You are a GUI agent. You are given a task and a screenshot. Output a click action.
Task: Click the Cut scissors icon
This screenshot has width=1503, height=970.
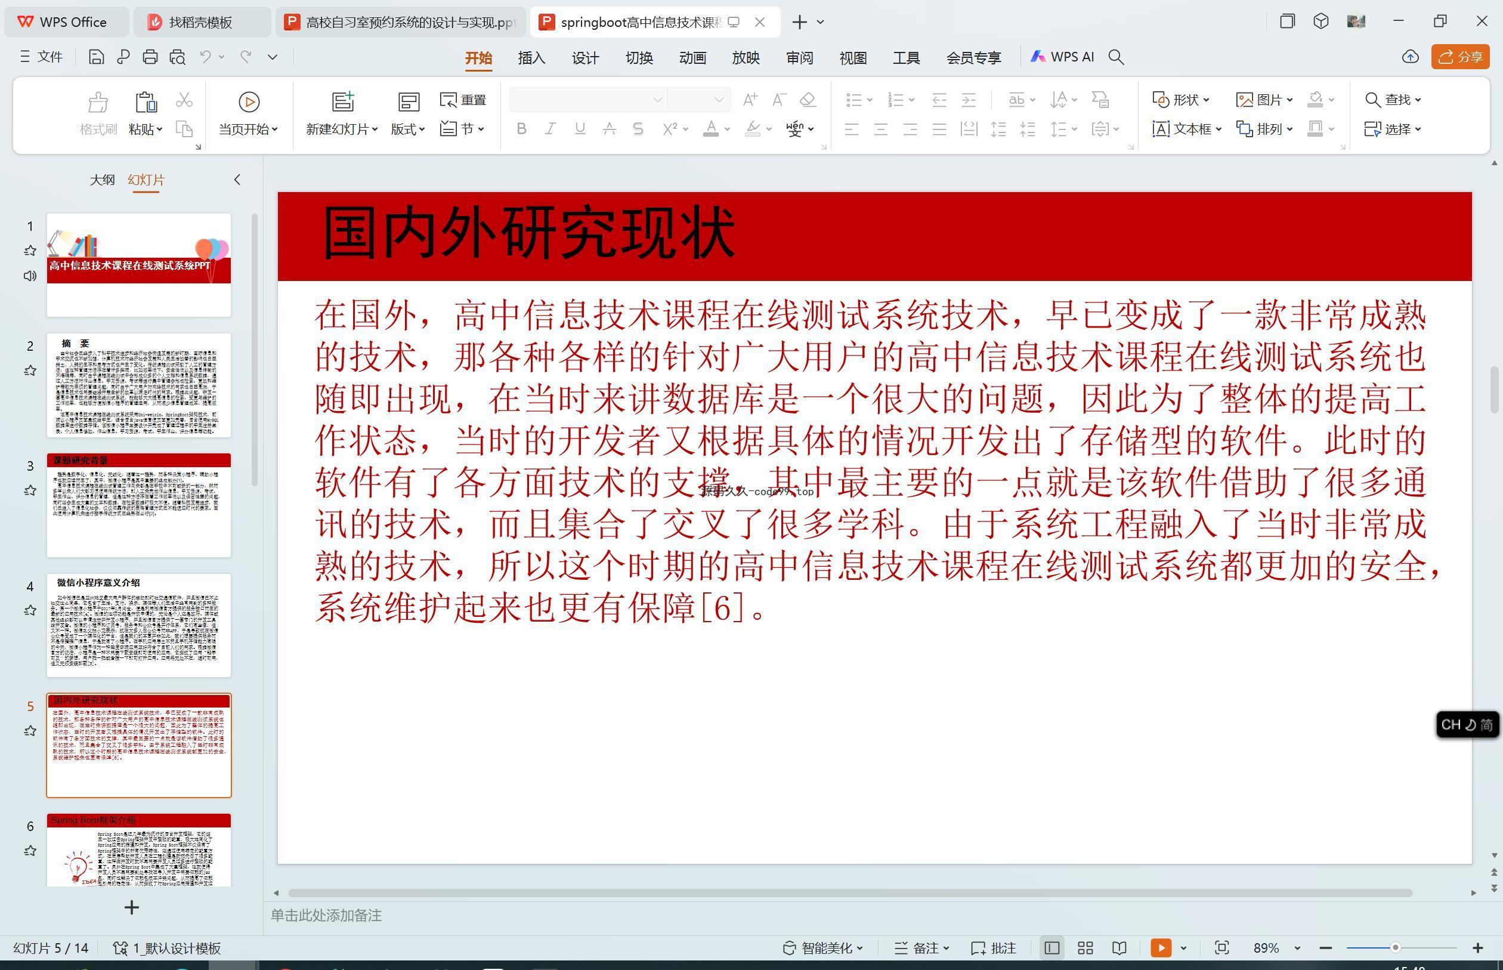(184, 100)
